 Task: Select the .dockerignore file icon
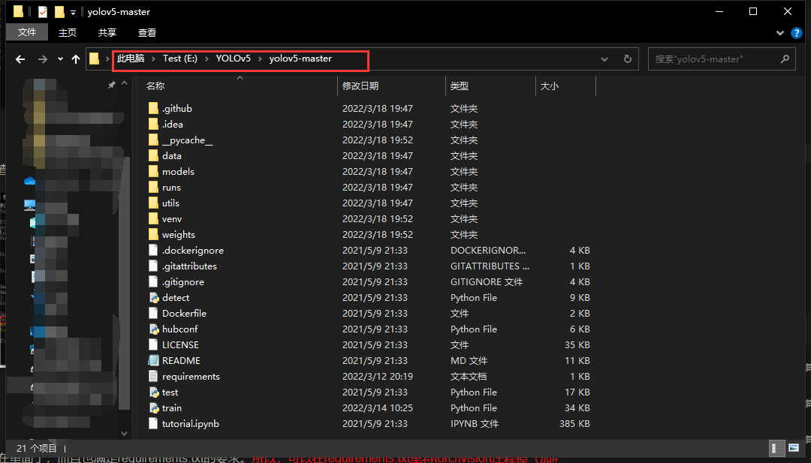click(153, 250)
